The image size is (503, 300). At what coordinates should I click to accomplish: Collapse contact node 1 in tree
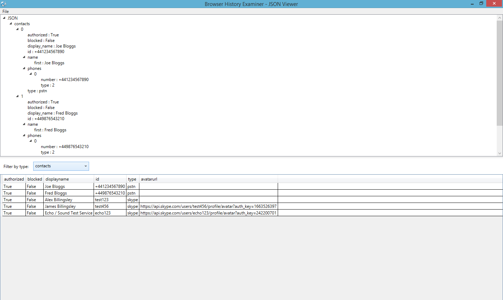click(17, 96)
